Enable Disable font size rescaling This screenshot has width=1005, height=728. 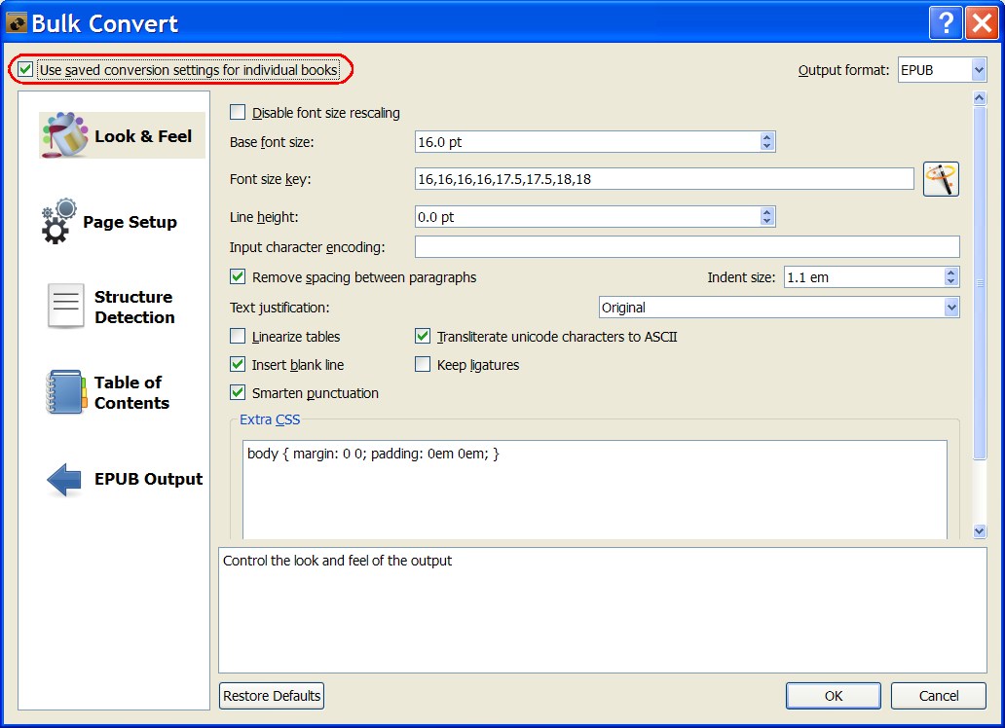238,113
